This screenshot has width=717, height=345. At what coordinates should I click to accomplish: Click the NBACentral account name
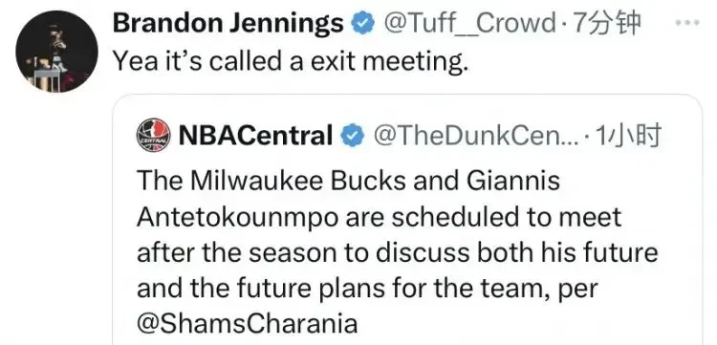click(x=255, y=136)
